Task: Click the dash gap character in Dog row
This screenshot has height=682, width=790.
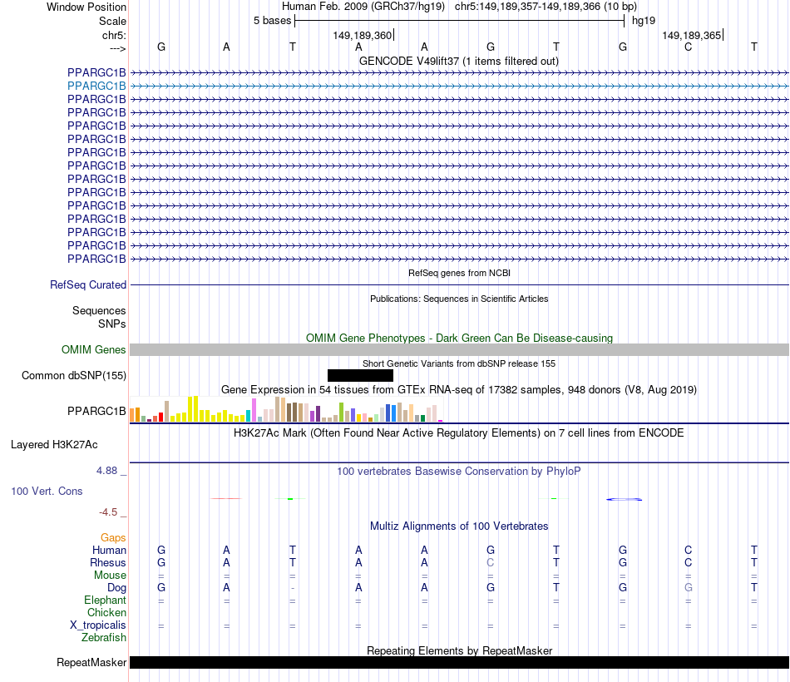Action: [293, 588]
